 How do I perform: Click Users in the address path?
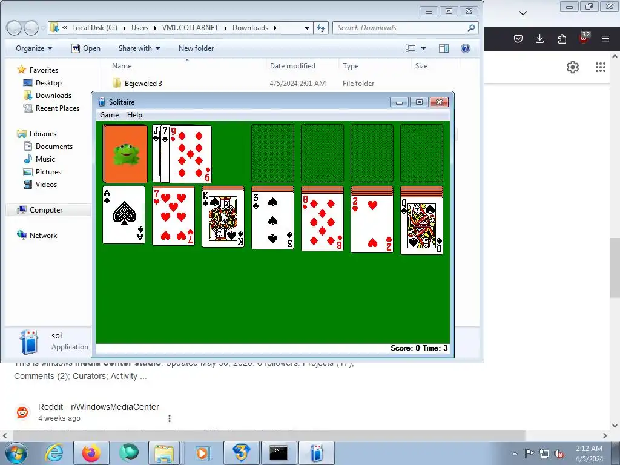click(x=140, y=28)
